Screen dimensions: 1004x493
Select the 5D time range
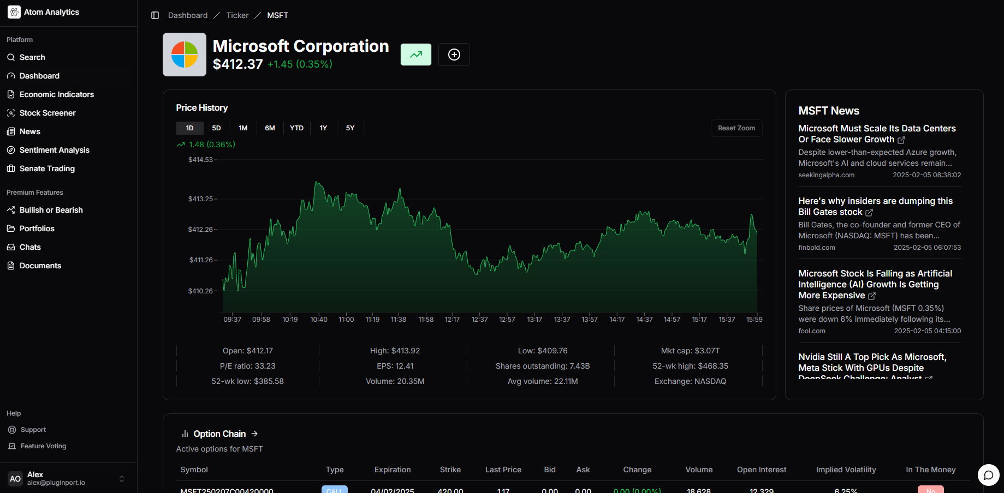coord(216,128)
